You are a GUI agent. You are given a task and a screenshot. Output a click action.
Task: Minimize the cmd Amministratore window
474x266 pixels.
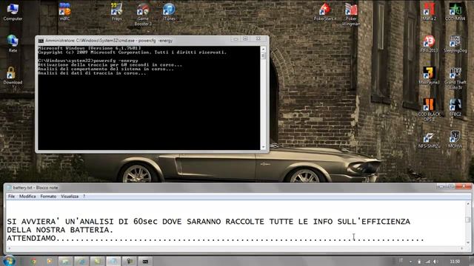[236, 39]
